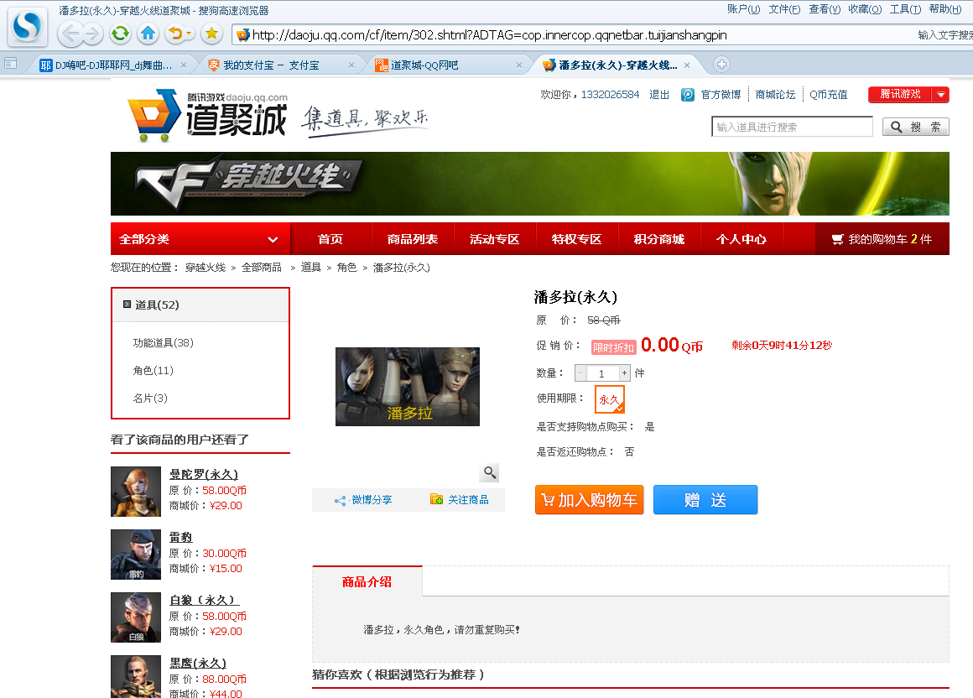973x698 pixels.
Task: Open the 帮助 menu
Action: click(x=945, y=9)
